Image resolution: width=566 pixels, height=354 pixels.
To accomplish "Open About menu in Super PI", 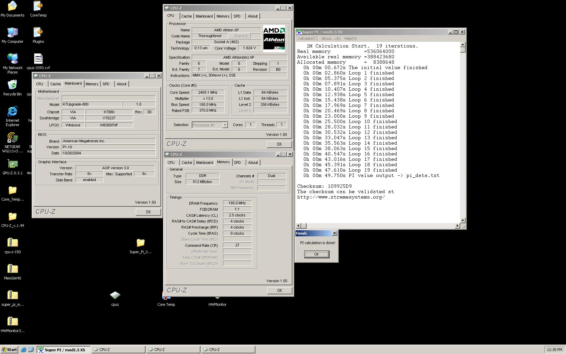I will pos(331,38).
